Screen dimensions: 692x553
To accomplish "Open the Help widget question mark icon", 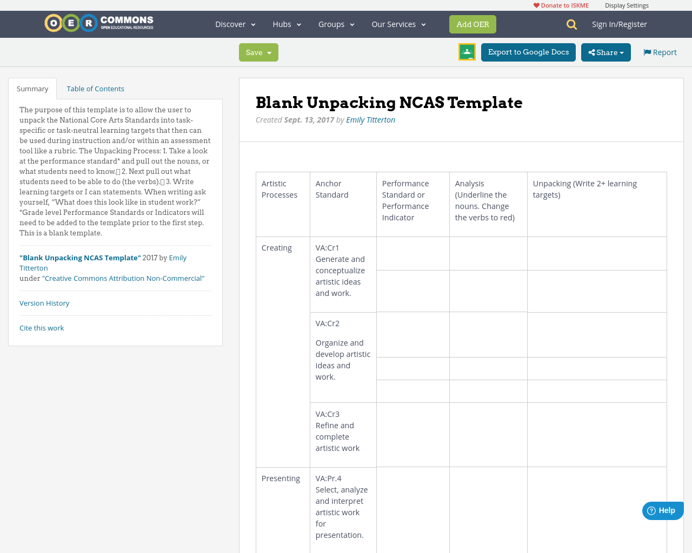I will [x=651, y=510].
